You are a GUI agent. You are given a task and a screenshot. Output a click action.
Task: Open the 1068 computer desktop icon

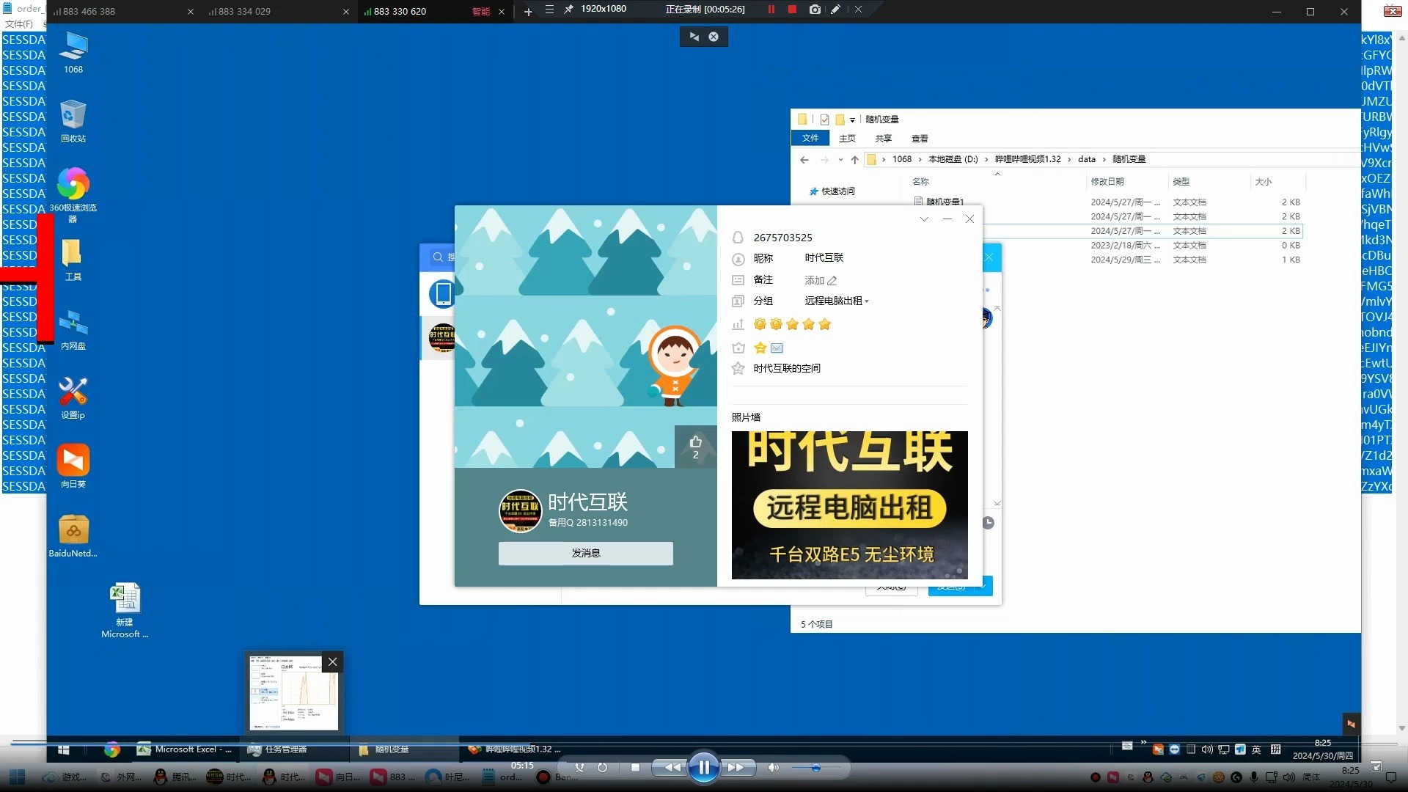pos(73,53)
